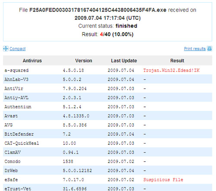The height and width of the screenshot is (191, 216).
Task: Select the Trojan.Win32.Edead!IK result
Action: pos(172,70)
